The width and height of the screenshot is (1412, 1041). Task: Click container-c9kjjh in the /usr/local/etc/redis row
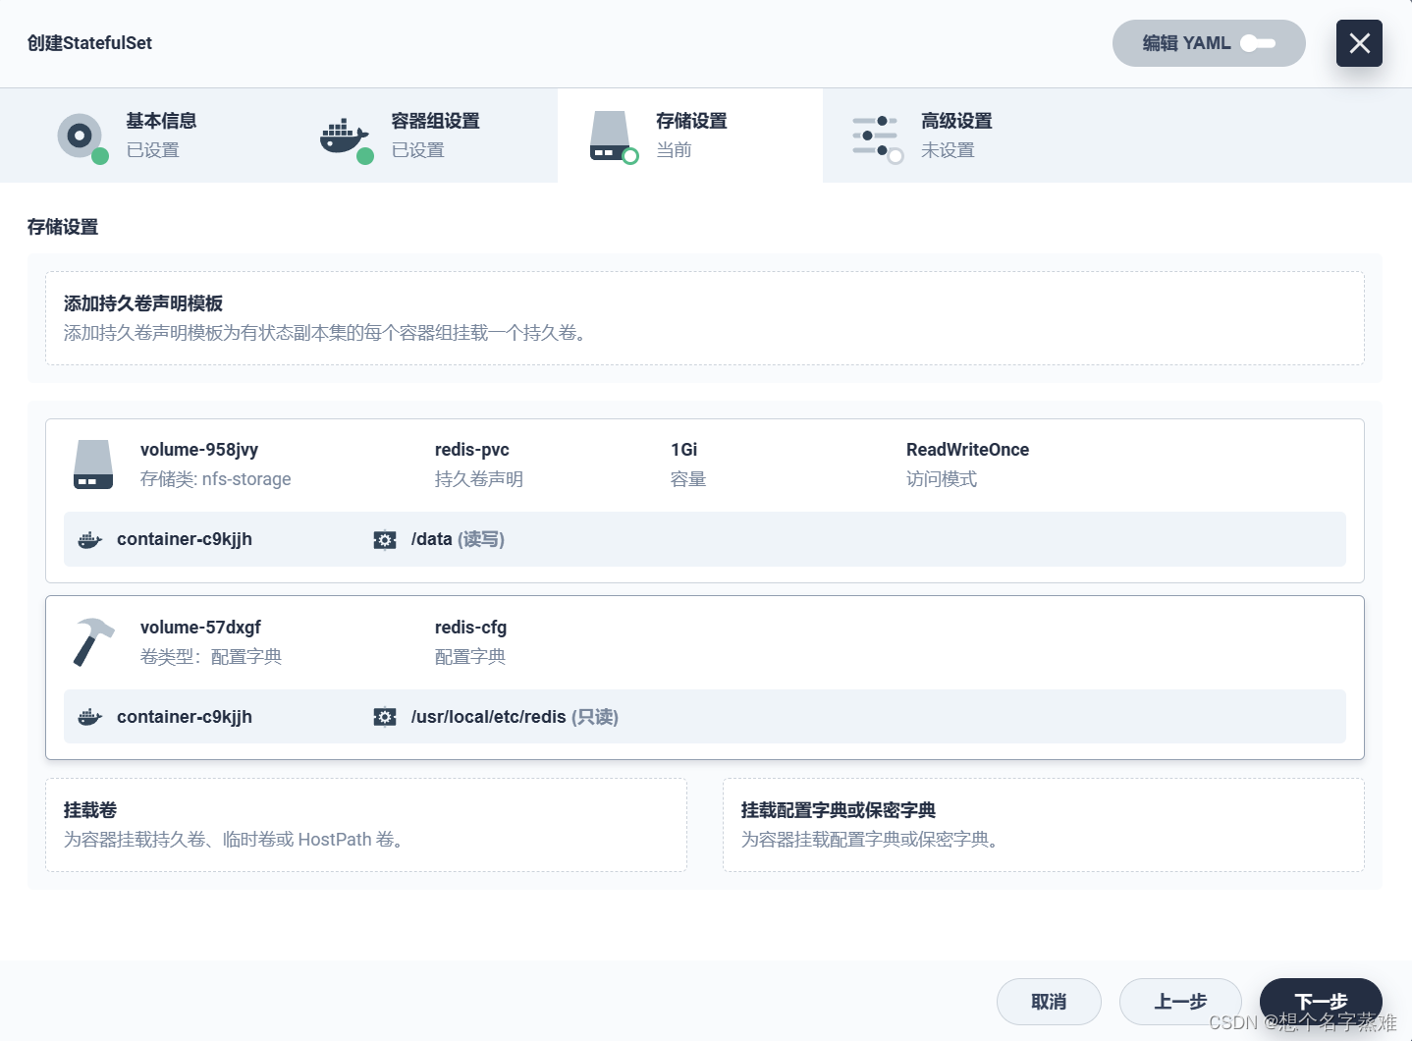185,717
